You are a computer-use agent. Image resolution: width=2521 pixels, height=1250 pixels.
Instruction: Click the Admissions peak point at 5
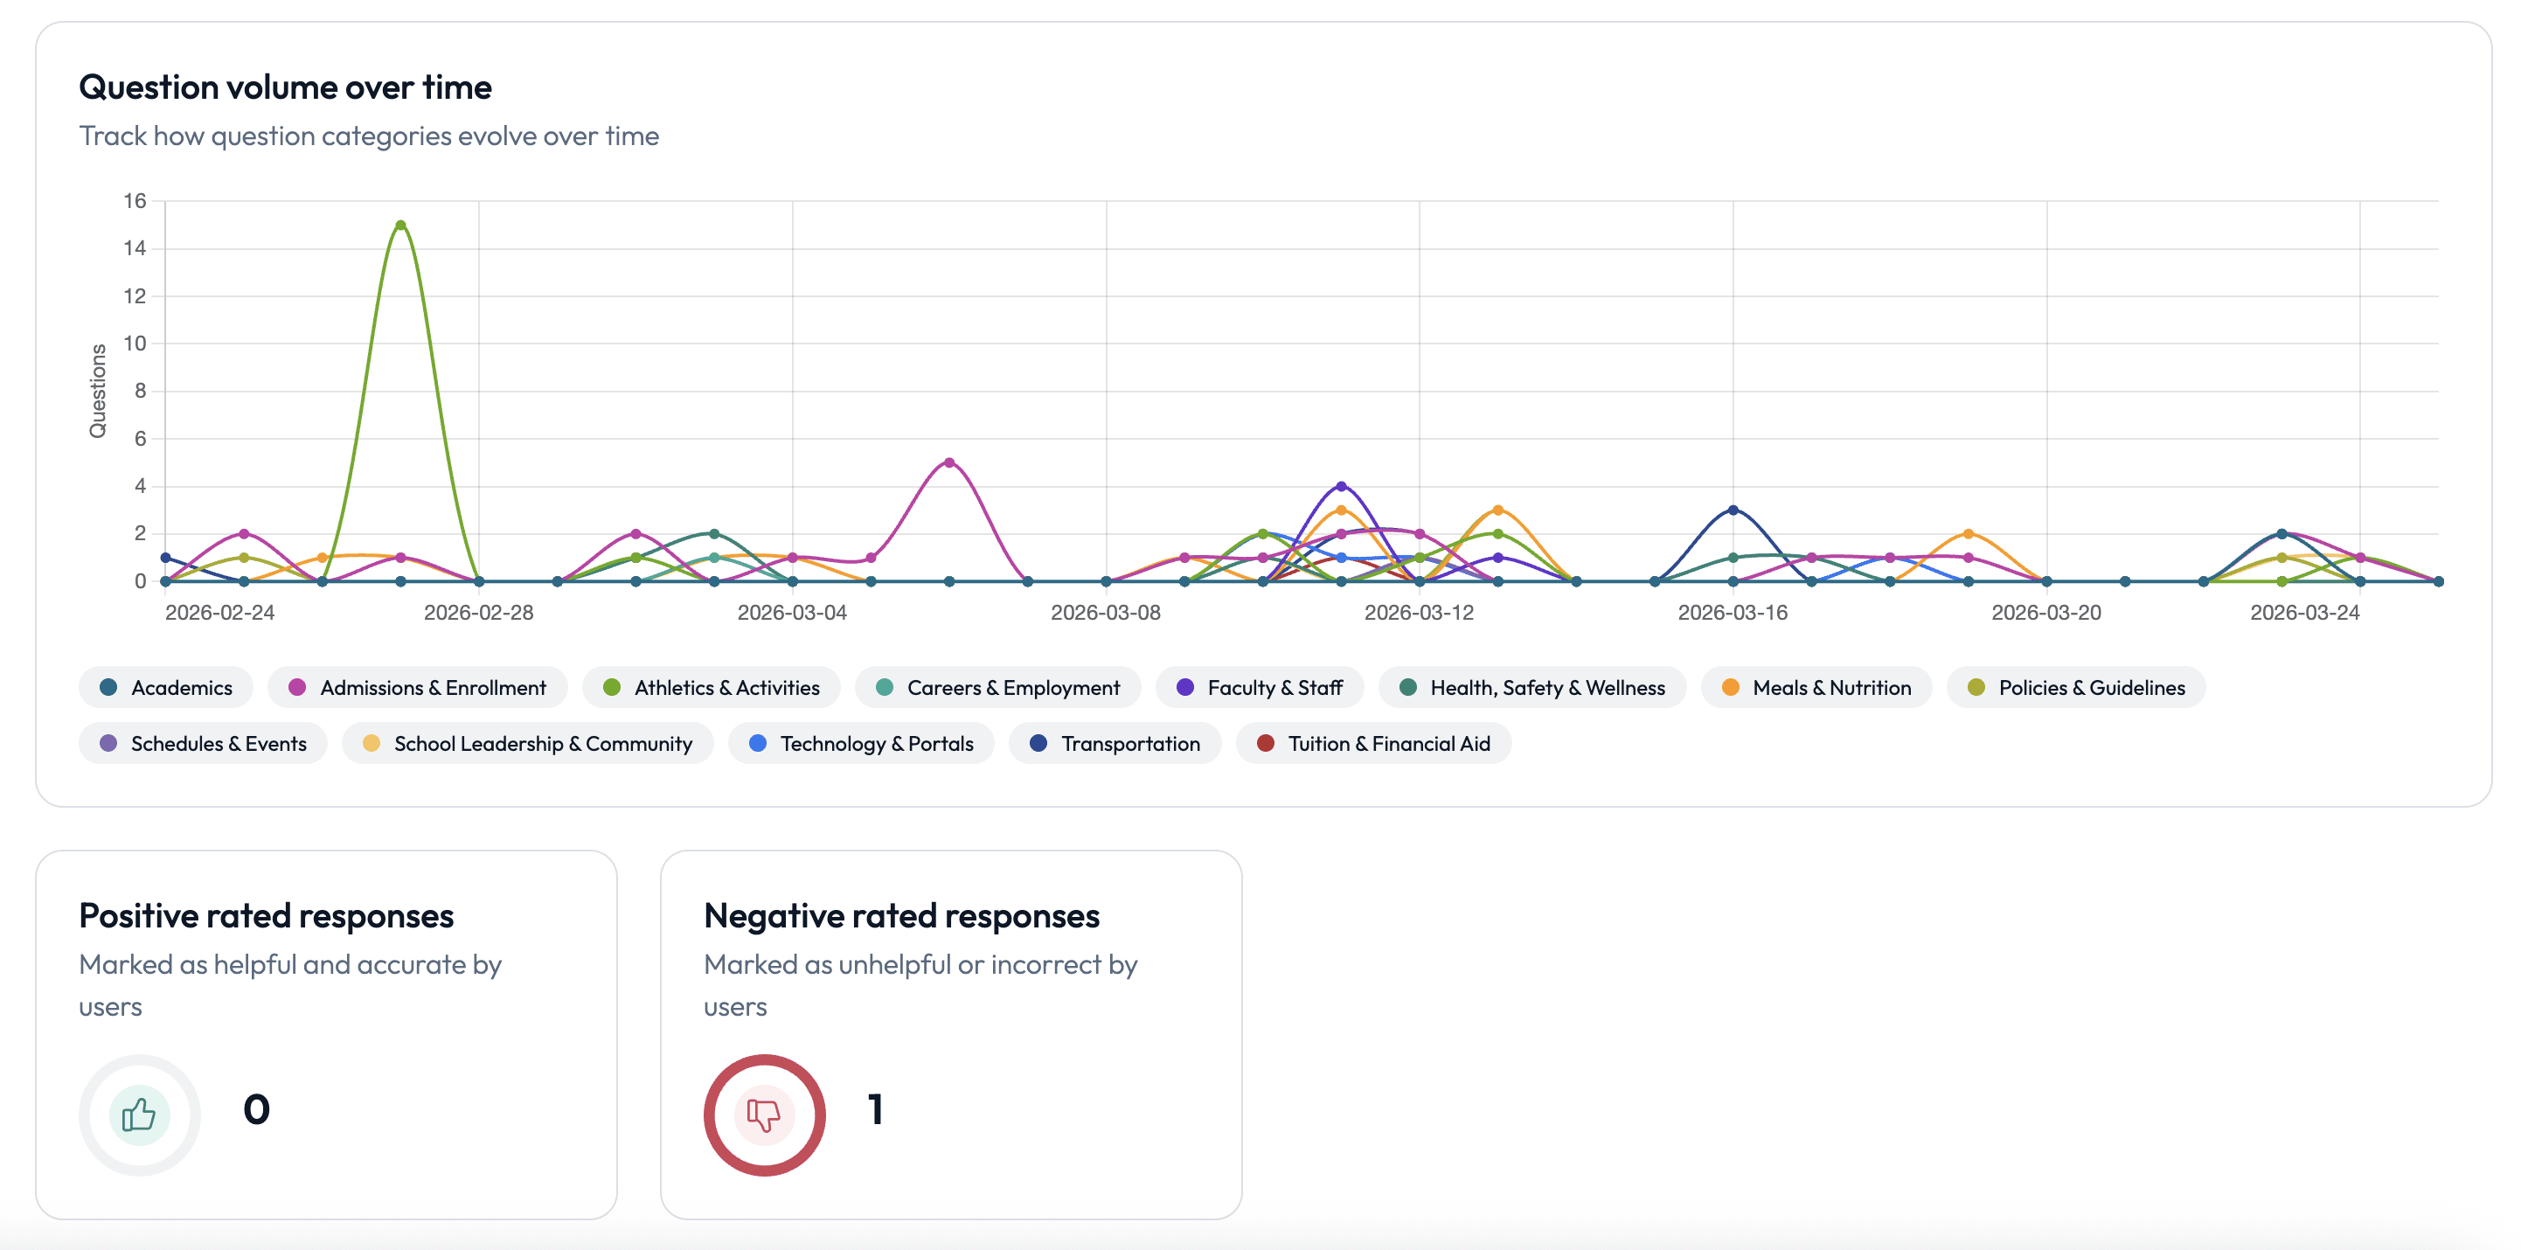[949, 463]
